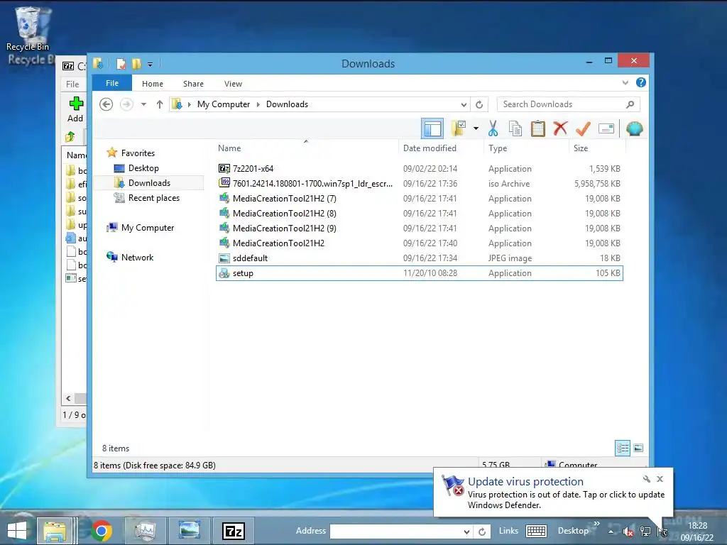The width and height of the screenshot is (727, 545).
Task: Expand the address bar history dropdown
Action: (464, 105)
